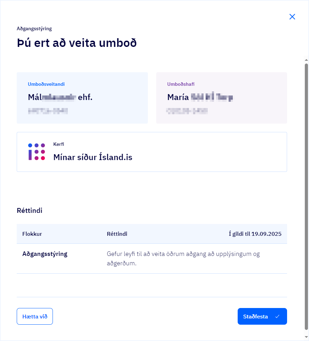Screen dimensions: 309x341
Task: Click the Réttindi column header in table
Action: [117, 234]
